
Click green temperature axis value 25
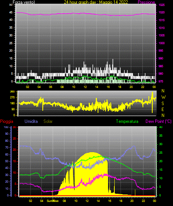pyautogui.click(x=161, y=153)
